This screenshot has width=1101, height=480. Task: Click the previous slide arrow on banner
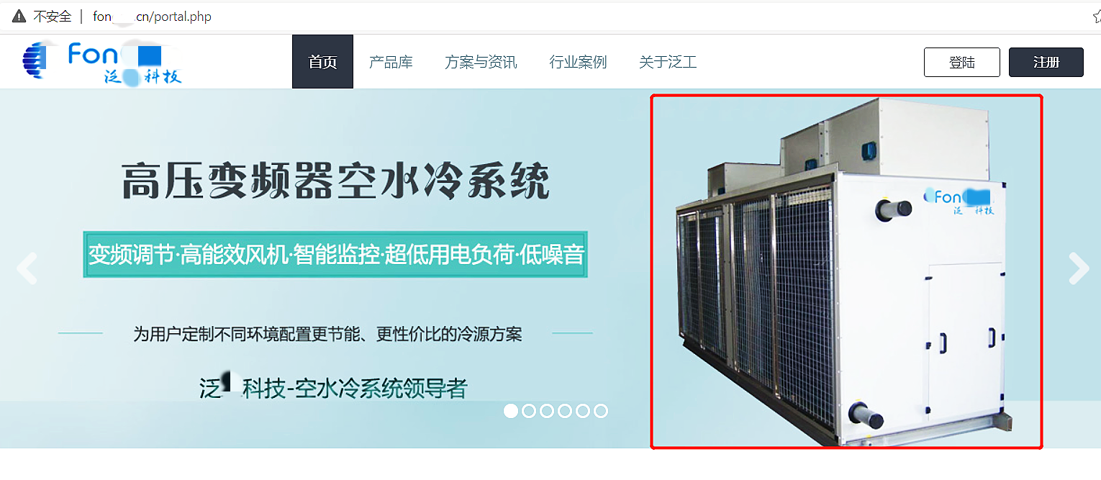(x=27, y=268)
